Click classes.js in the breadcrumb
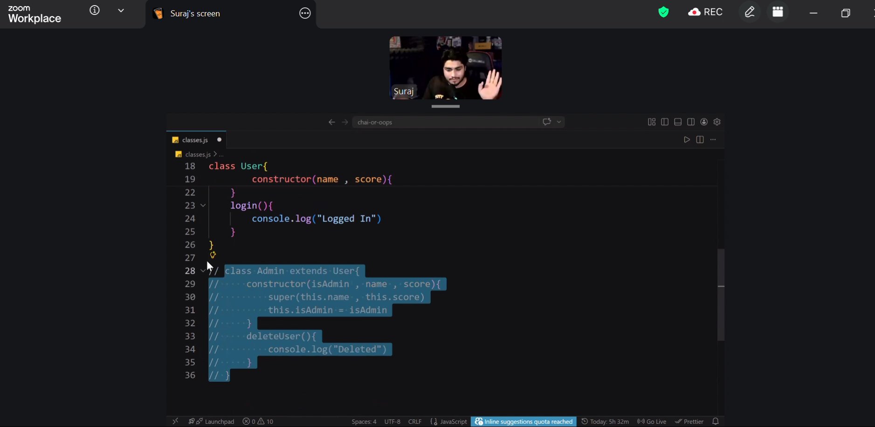This screenshot has height=427, width=875. point(198,154)
